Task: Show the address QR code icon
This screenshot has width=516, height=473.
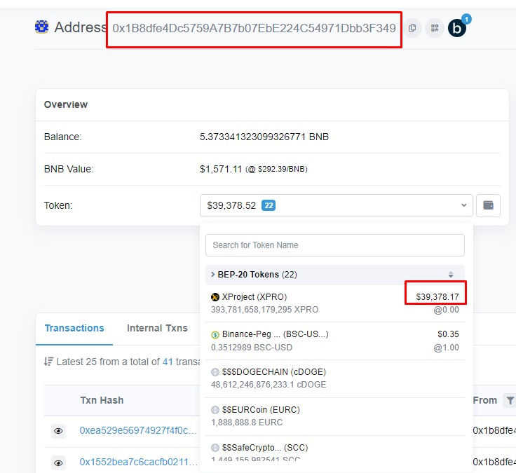Action: pos(435,28)
